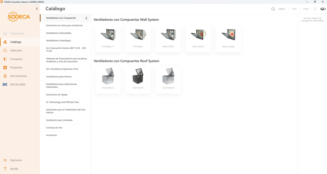The height and width of the screenshot is (174, 327).
Task: Open THT/HATCH product thumbnail
Action: 108,80
